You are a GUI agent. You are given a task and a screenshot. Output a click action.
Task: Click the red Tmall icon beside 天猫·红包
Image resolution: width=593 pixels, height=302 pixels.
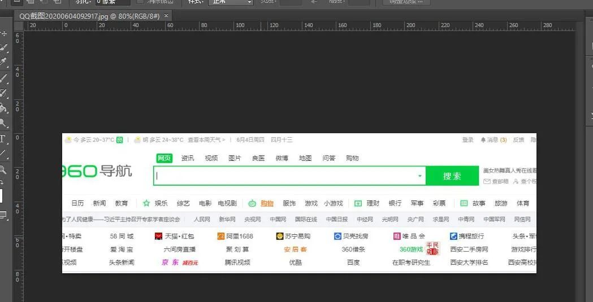click(x=159, y=237)
